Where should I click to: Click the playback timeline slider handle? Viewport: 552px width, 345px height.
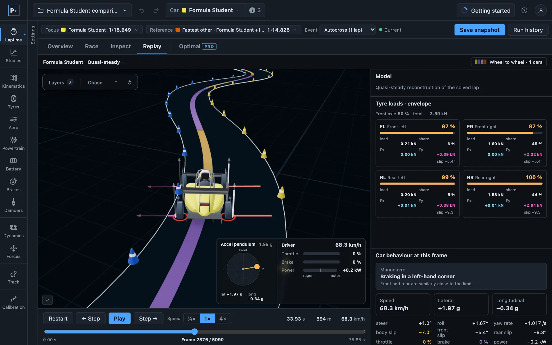tap(195, 331)
